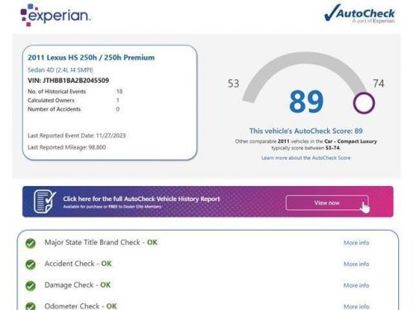Click the large 89 score number
Viewport: 413px width, 310px height.
pos(306,102)
